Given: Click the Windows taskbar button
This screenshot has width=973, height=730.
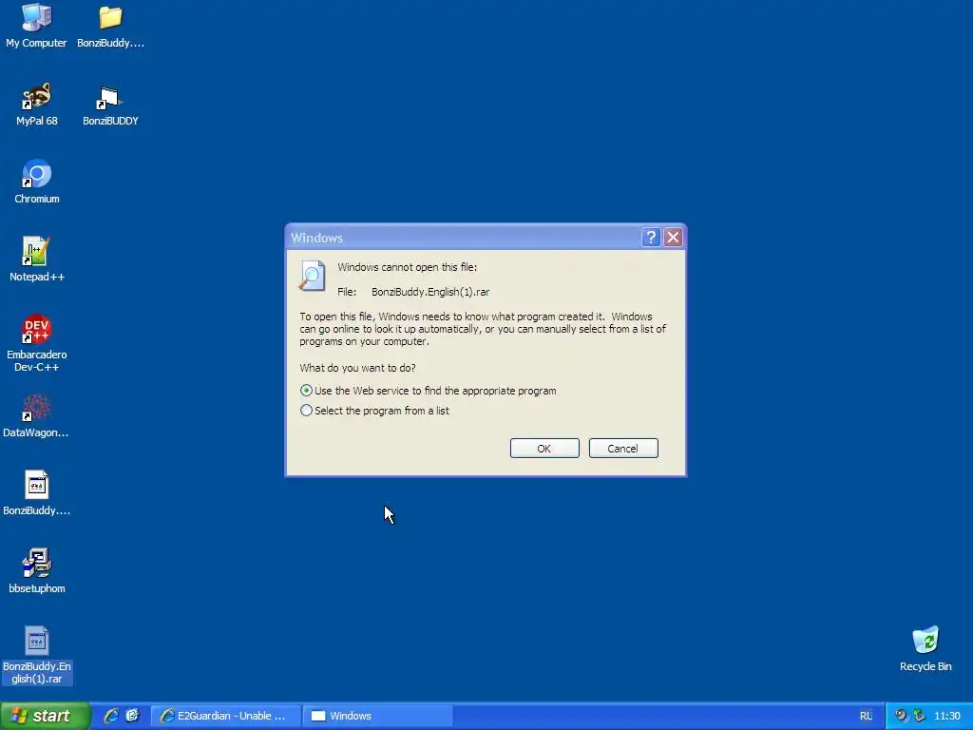Looking at the screenshot, I should tap(377, 716).
